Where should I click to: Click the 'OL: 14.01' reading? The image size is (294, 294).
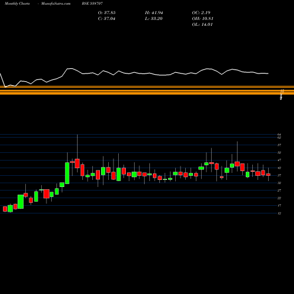202,25
